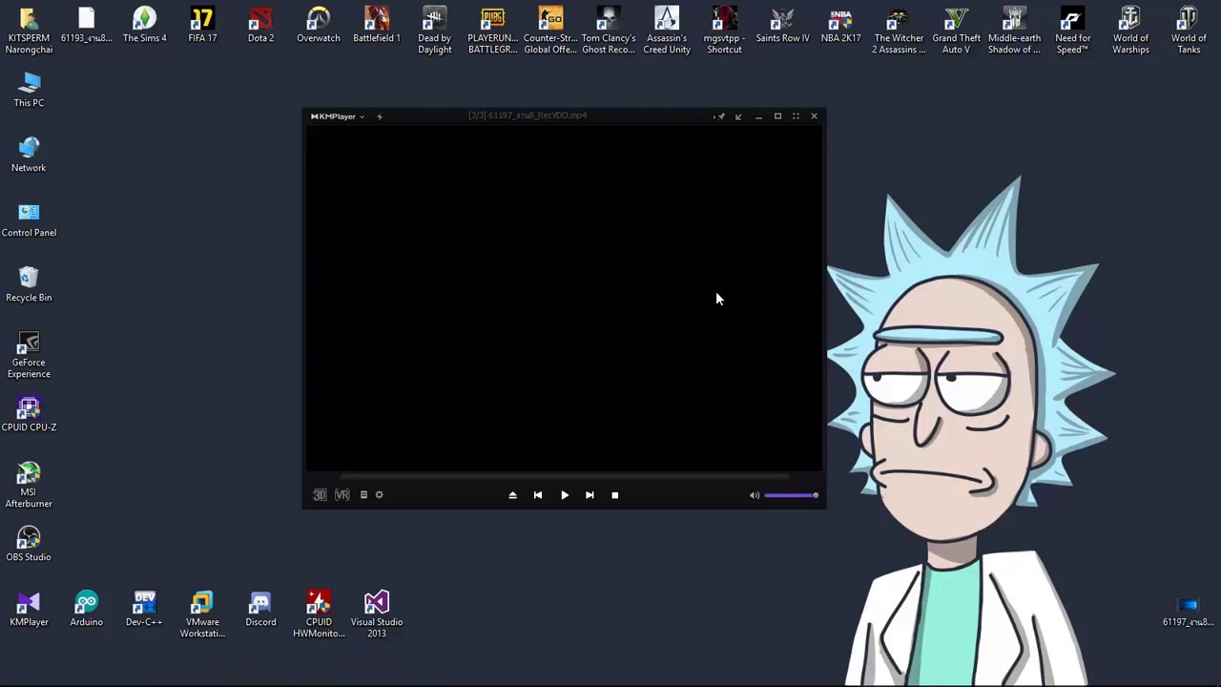1221x687 pixels.
Task: Play the video in KMPlayer
Action: [x=565, y=495]
